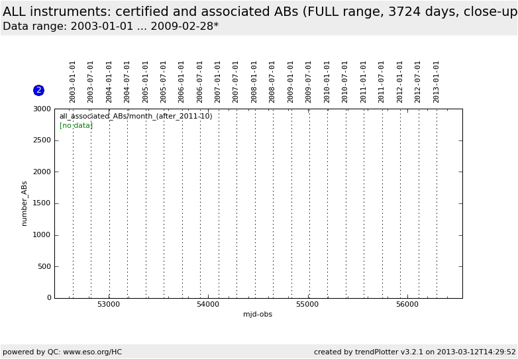Click the 500 y-axis tick label

(44, 266)
